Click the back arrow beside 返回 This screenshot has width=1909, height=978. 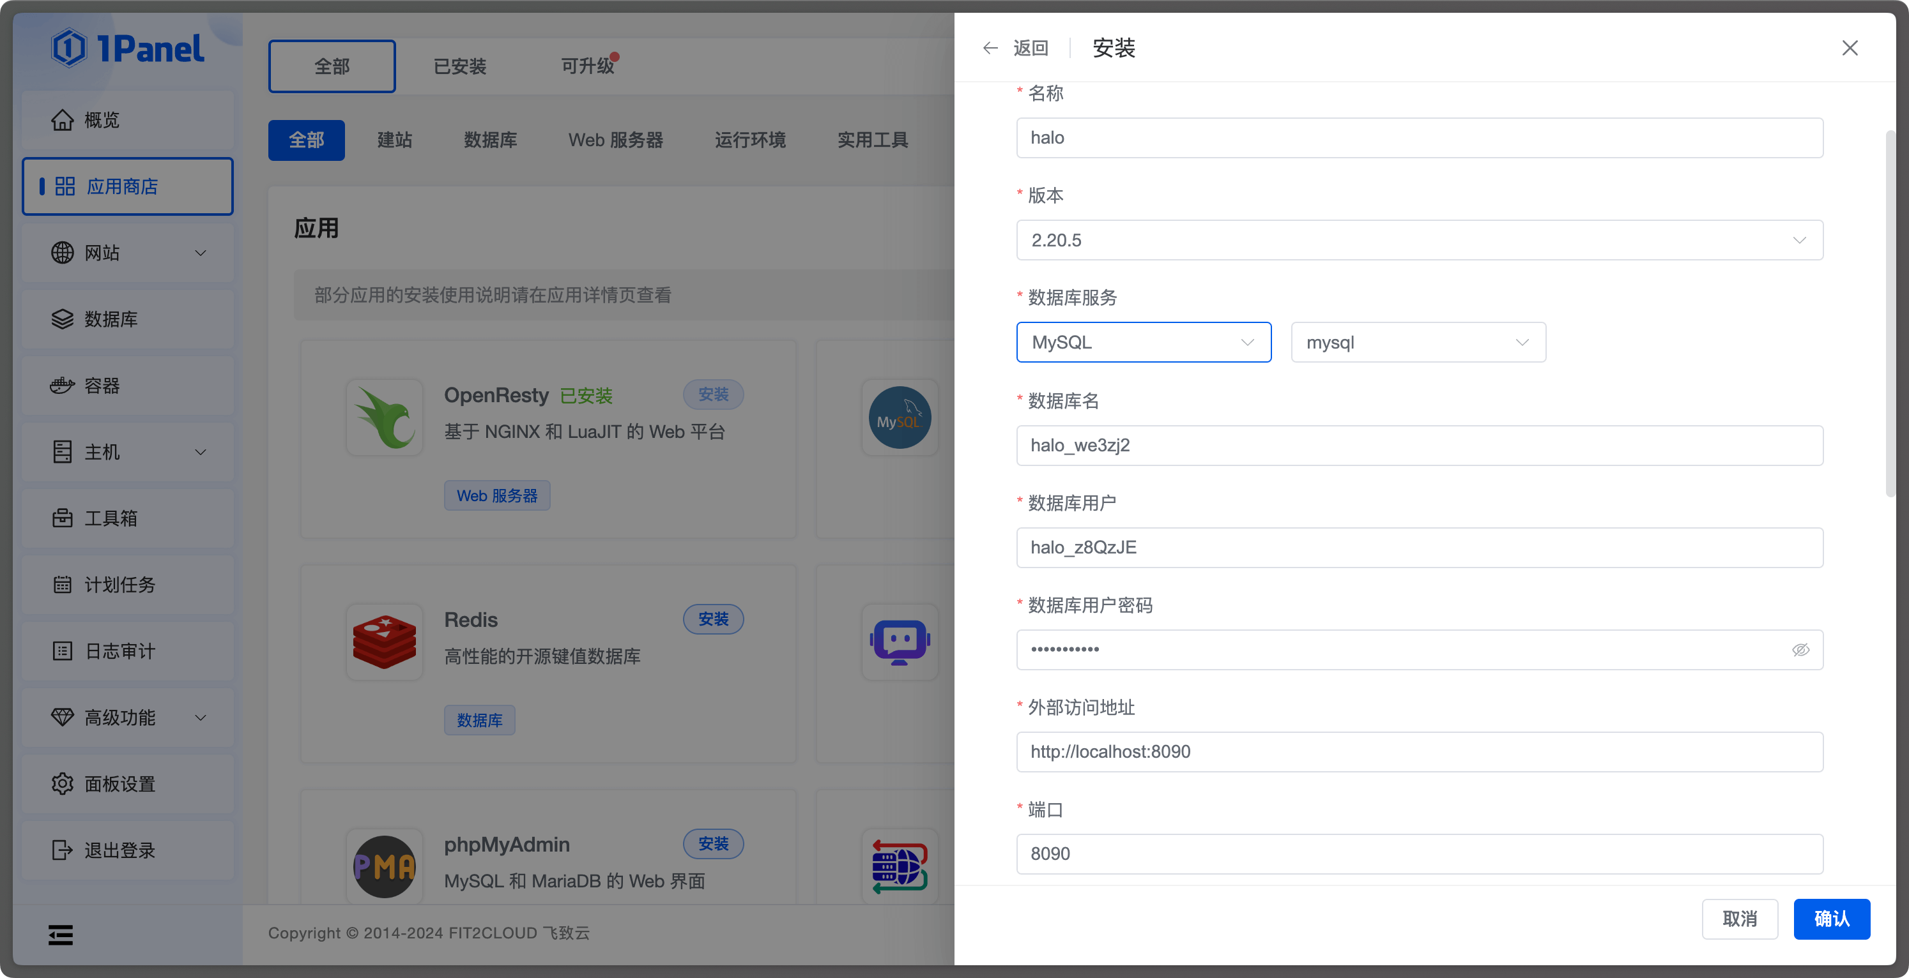click(x=990, y=47)
